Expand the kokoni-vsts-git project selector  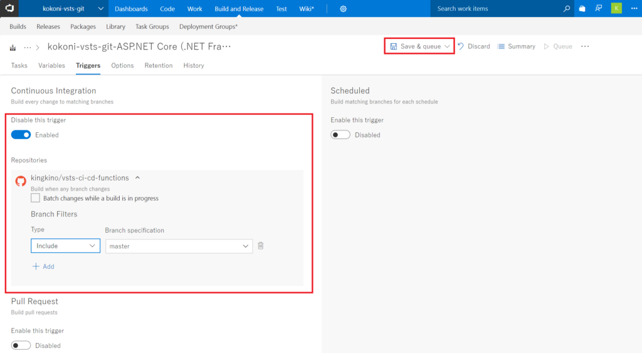(x=100, y=9)
